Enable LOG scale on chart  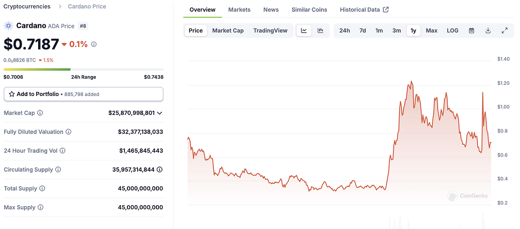coord(452,30)
